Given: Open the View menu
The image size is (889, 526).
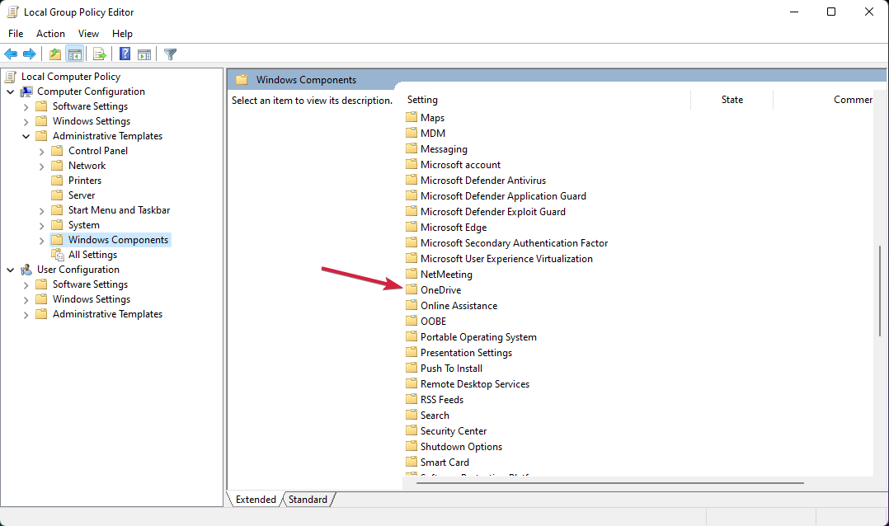Looking at the screenshot, I should (x=88, y=34).
